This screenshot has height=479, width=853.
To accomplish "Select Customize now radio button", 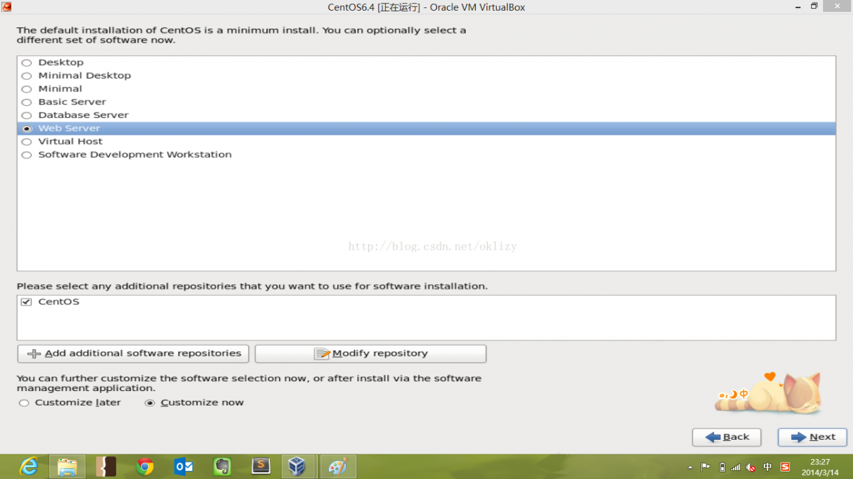I will [x=150, y=403].
